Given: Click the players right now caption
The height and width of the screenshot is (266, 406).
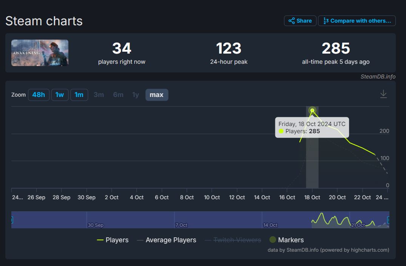Looking at the screenshot, I should [x=122, y=62].
